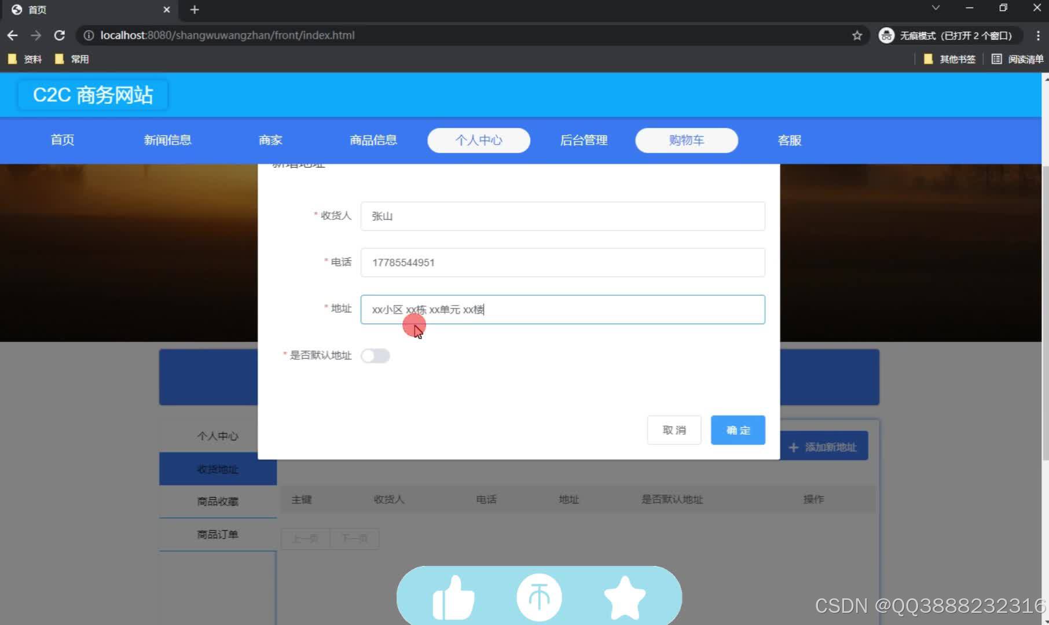Click the browser refresh icon
This screenshot has height=625, width=1049.
pos(60,35)
